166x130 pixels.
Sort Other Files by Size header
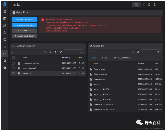coord(156,64)
